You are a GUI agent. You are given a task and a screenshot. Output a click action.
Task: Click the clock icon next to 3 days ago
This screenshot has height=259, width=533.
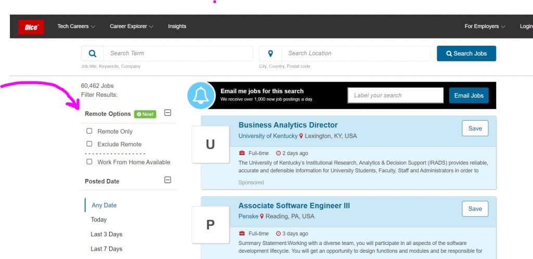[278, 234]
